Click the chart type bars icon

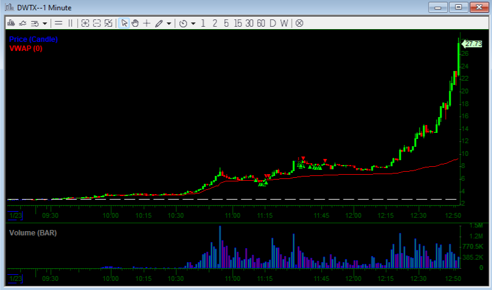(12, 23)
